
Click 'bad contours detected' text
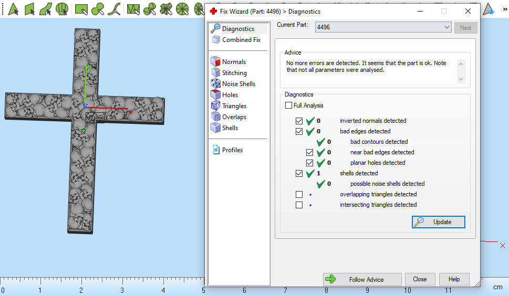(379, 142)
